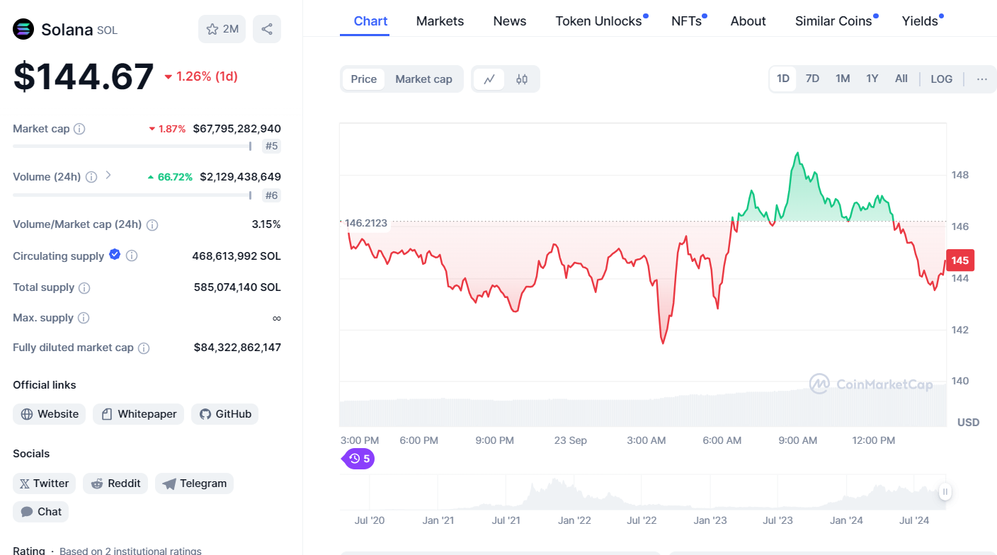Click the $2,129,438,649 volume value
The image size is (997, 555).
[240, 177]
